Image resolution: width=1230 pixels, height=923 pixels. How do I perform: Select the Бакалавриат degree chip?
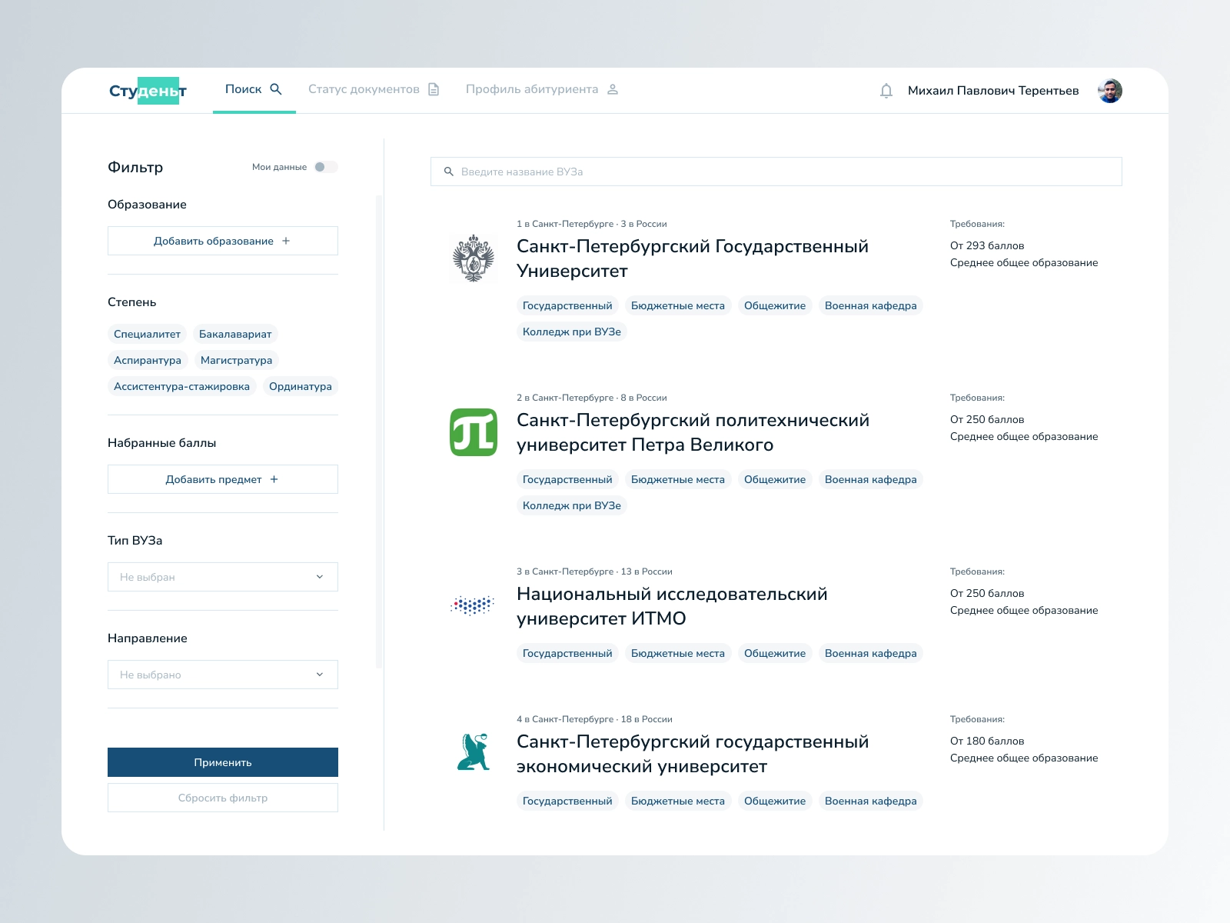(x=235, y=334)
